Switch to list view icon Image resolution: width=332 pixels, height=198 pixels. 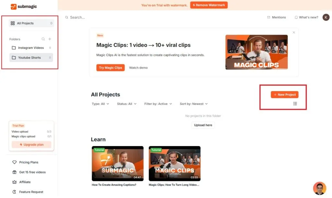click(x=295, y=104)
